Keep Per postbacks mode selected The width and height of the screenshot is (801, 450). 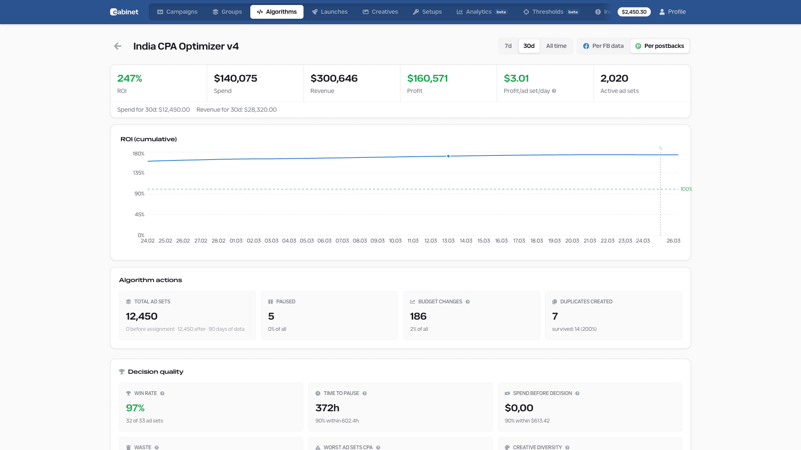pos(660,46)
